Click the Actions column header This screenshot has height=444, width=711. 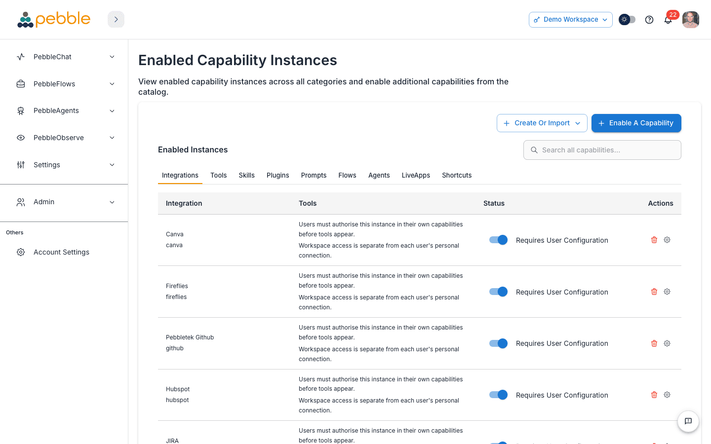click(661, 203)
